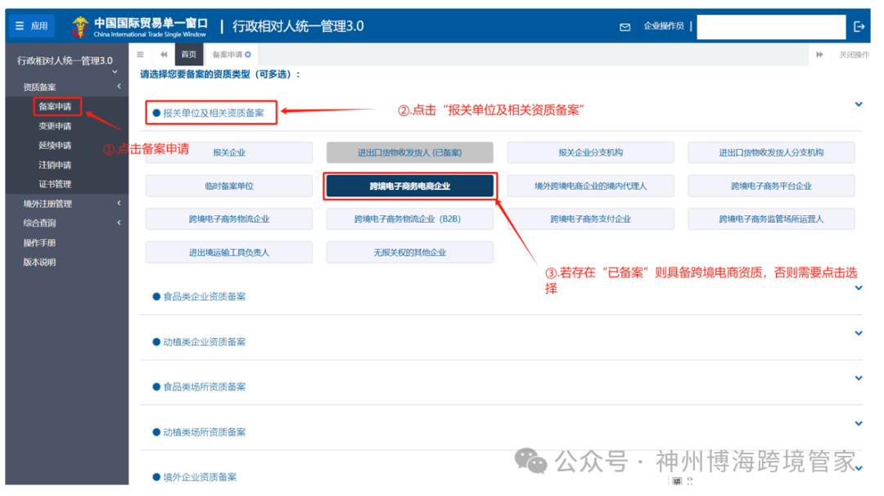Expand chevron for 食品类场所资质备案
The height and width of the screenshot is (496, 884).
(x=858, y=378)
